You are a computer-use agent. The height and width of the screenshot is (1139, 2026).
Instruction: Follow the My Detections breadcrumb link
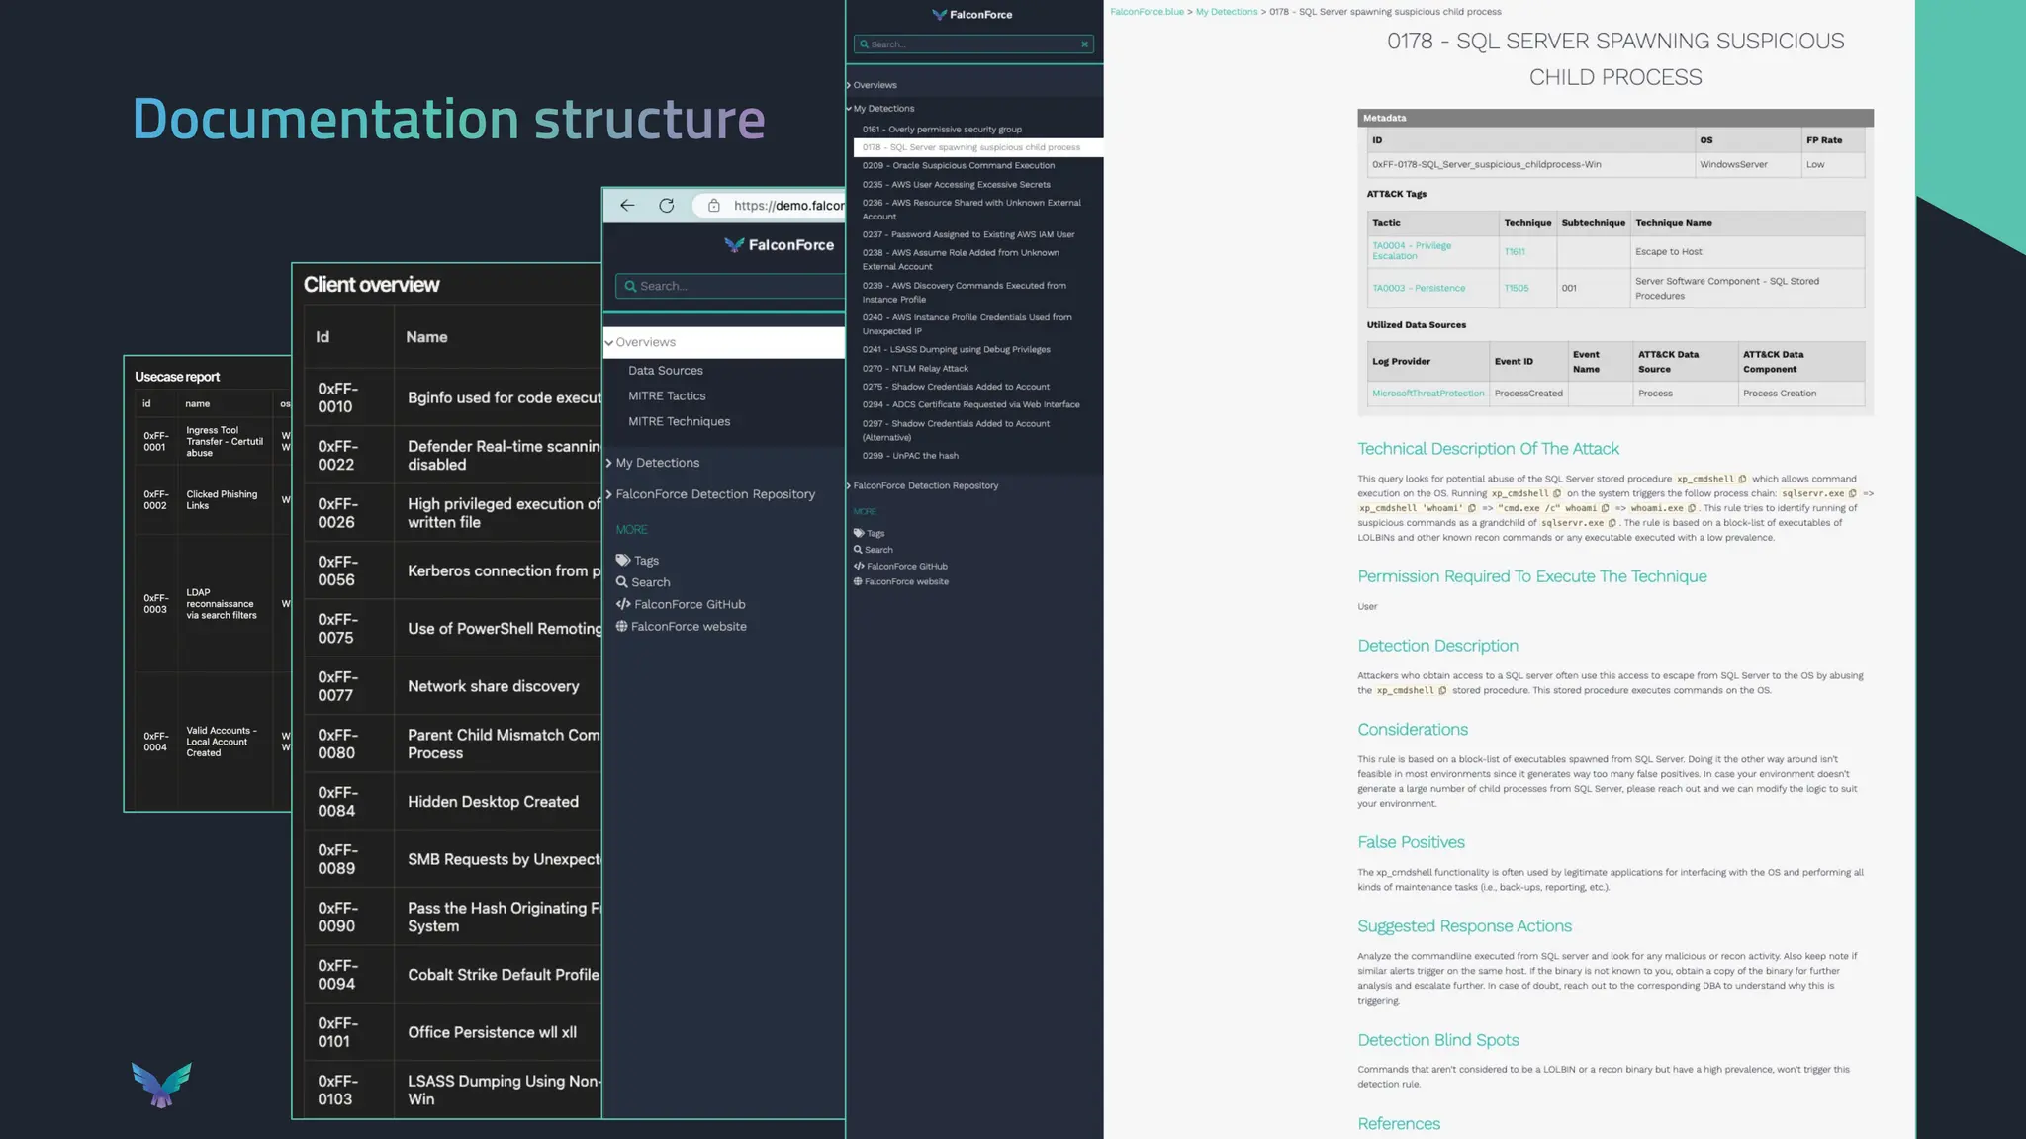(x=1226, y=12)
